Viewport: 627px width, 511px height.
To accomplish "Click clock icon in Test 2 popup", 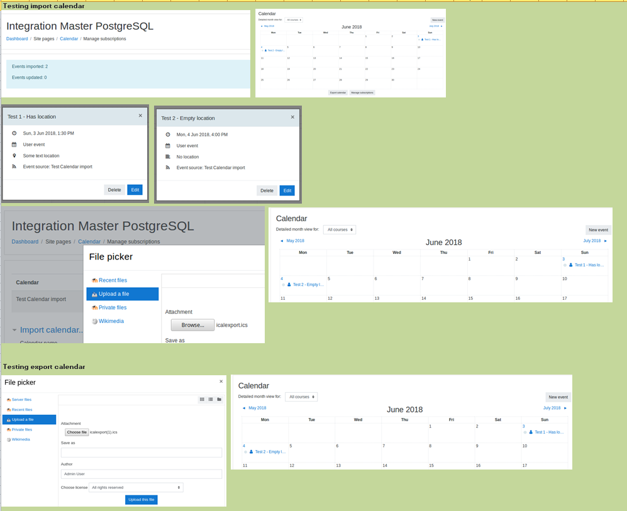I will click(x=167, y=135).
